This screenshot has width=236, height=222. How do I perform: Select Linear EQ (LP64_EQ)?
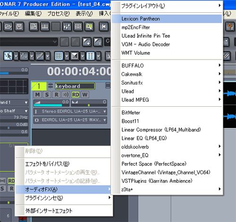coord(167,138)
